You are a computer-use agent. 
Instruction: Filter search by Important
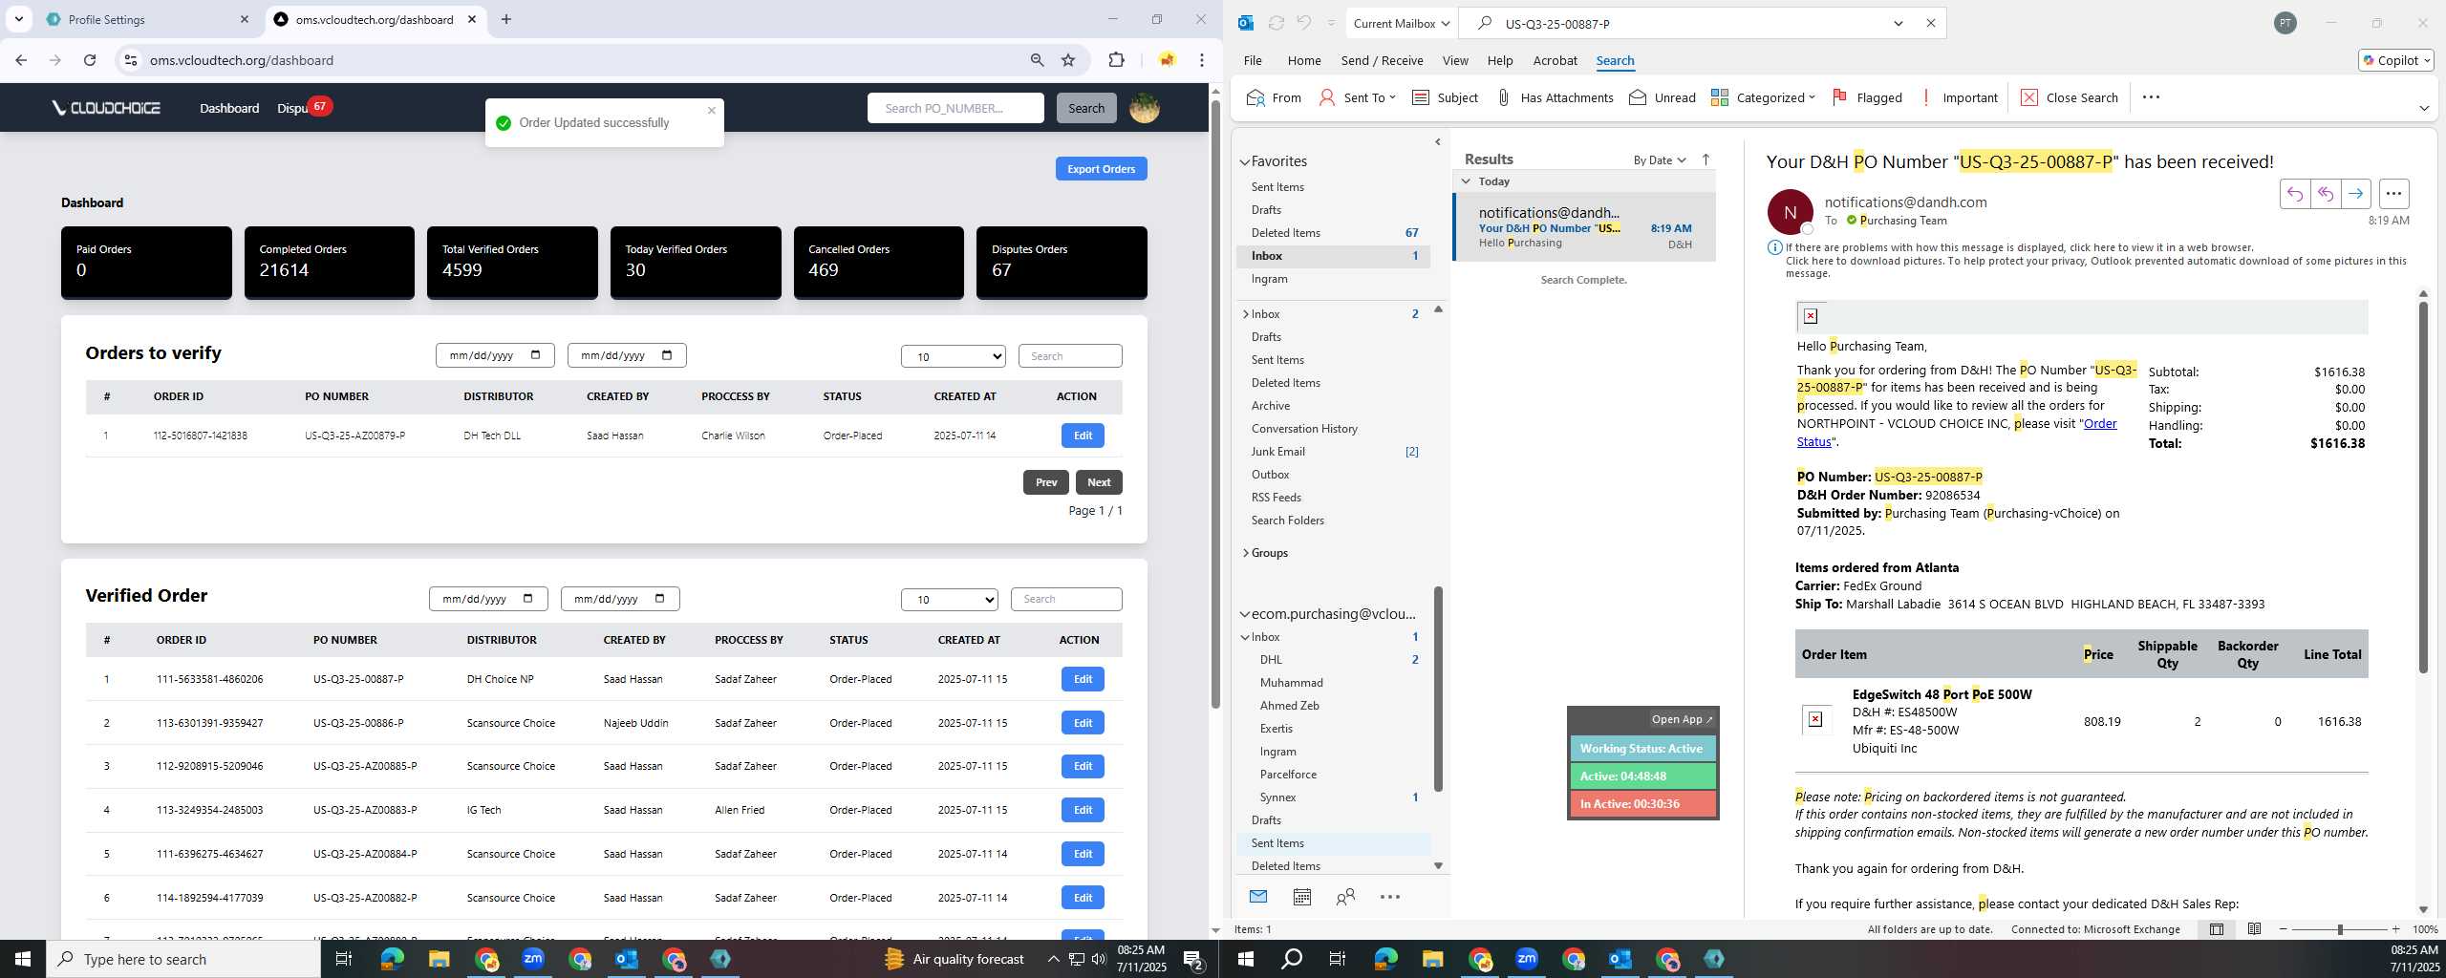coord(1959,97)
